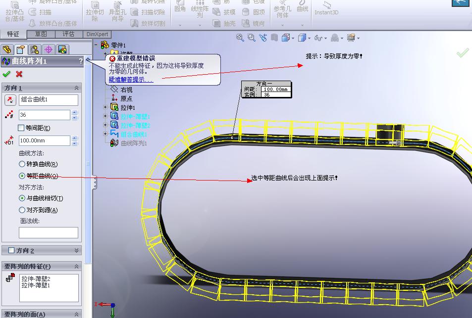Viewport: 472px width, 318px height.
Task: Click the Previous View icon
Action: pos(263,38)
